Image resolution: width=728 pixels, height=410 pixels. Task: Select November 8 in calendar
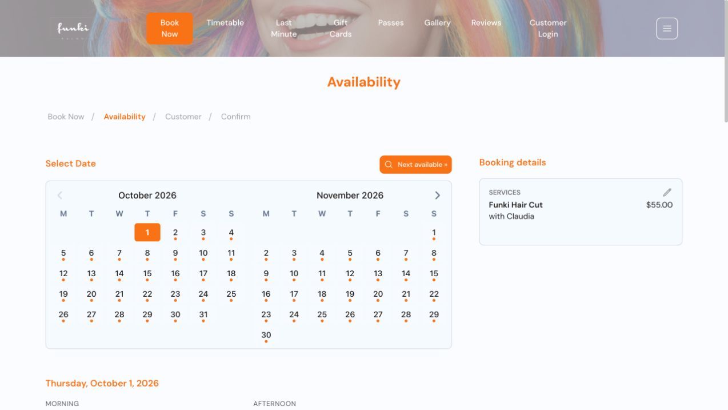(434, 253)
